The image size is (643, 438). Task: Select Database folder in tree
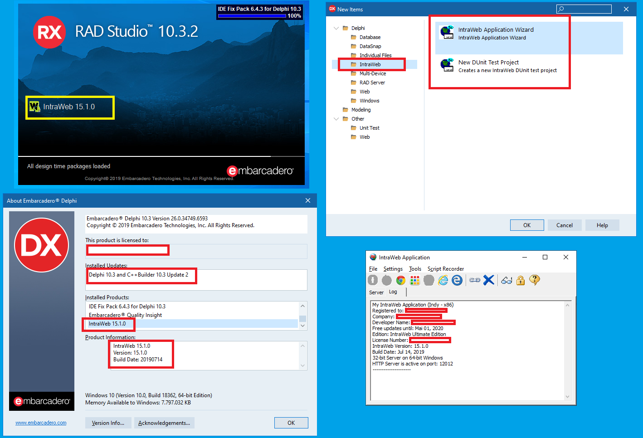370,37
